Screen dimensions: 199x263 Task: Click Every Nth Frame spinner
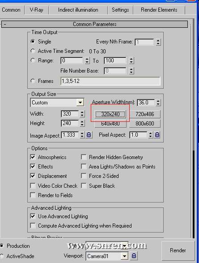158,42
